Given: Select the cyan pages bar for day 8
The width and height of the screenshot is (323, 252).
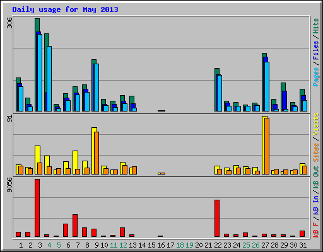Looking at the screenshot, I should 87,101.
